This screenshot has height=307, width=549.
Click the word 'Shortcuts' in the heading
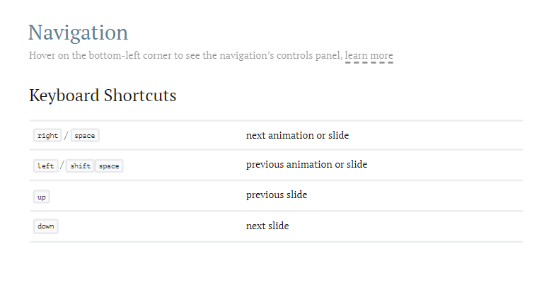pos(140,95)
